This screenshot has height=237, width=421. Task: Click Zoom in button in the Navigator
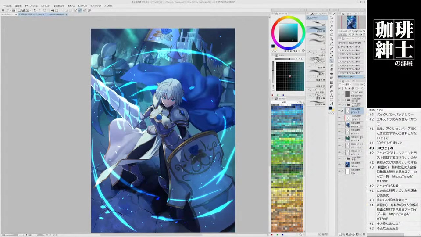[353, 31]
